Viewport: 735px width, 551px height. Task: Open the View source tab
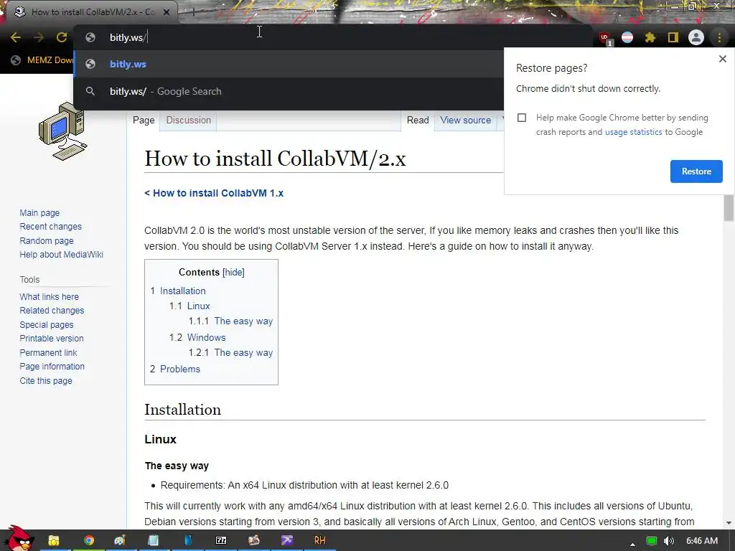click(x=465, y=121)
